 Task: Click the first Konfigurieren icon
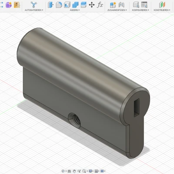(x=136, y=5)
